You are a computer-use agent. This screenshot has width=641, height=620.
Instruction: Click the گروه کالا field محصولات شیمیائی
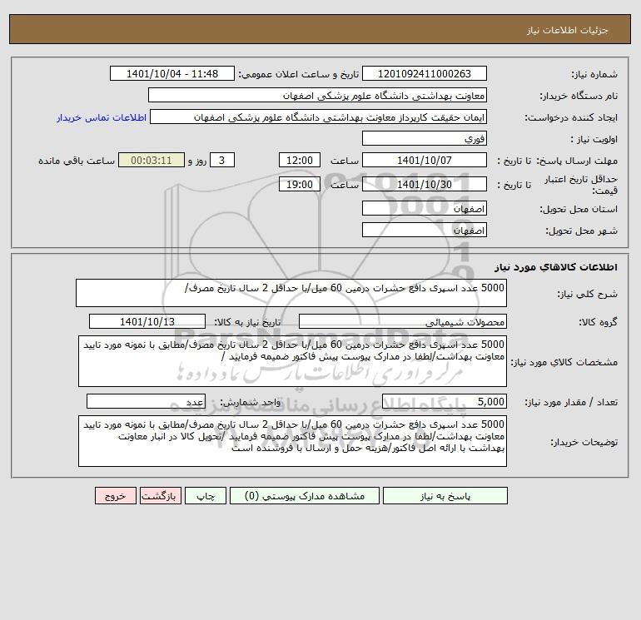click(x=403, y=321)
